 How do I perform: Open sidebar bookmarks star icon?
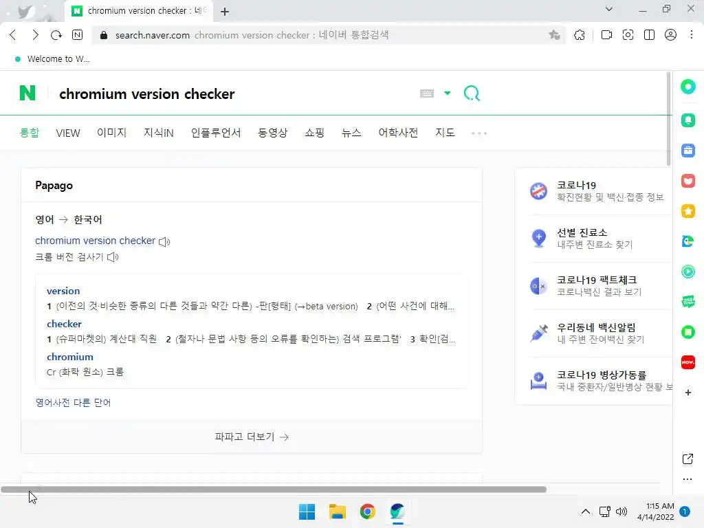point(687,211)
